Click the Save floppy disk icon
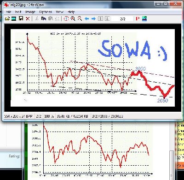 (21, 18)
